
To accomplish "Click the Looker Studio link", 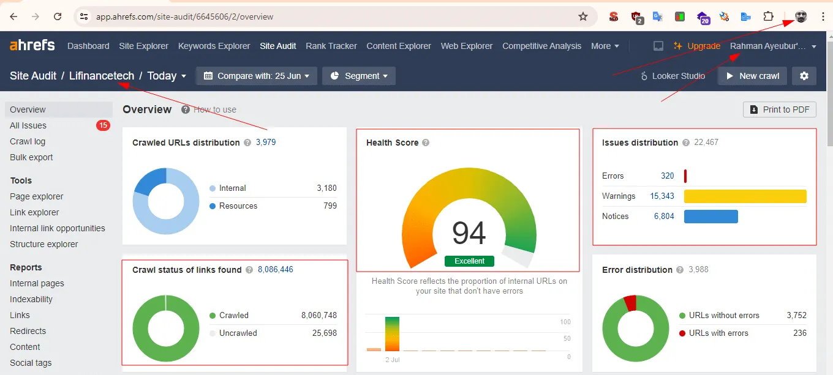I will 673,76.
